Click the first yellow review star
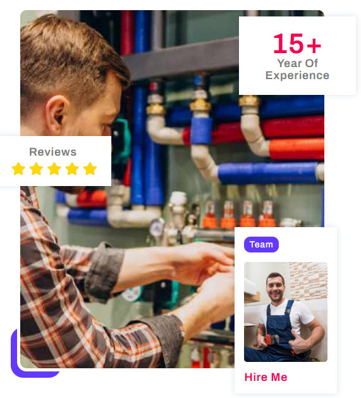Screen dimensions: 361x398 (x=18, y=169)
